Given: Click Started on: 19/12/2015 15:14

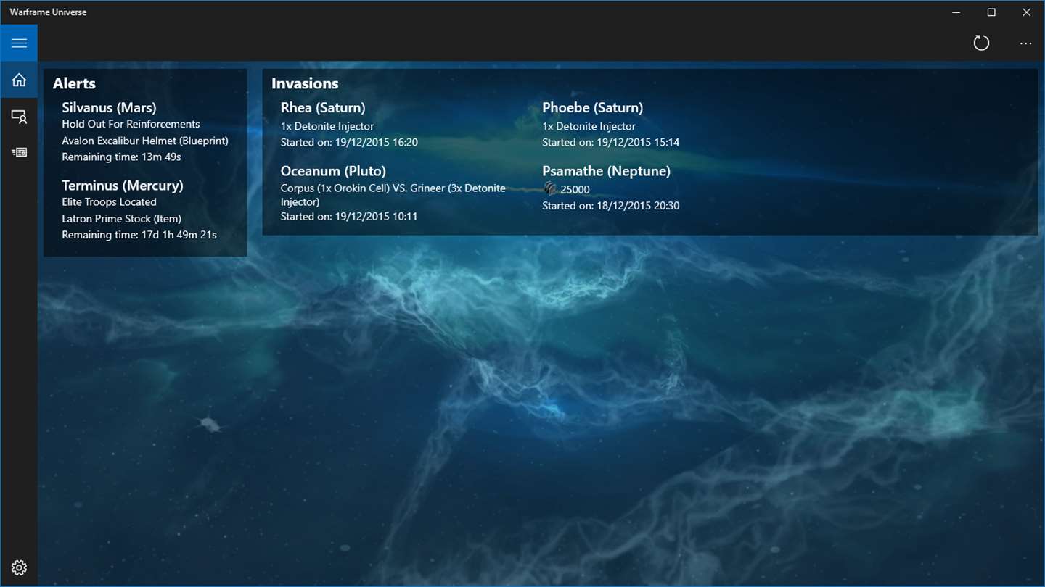Looking at the screenshot, I should [x=611, y=142].
